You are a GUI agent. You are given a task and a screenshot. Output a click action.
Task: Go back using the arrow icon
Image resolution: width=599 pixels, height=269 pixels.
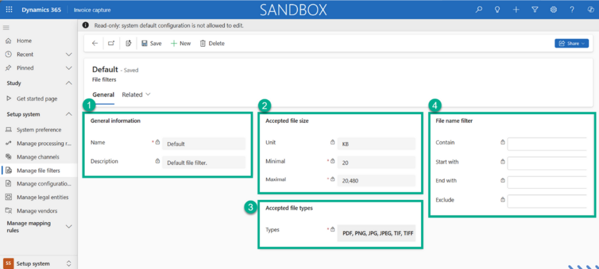pos(95,43)
